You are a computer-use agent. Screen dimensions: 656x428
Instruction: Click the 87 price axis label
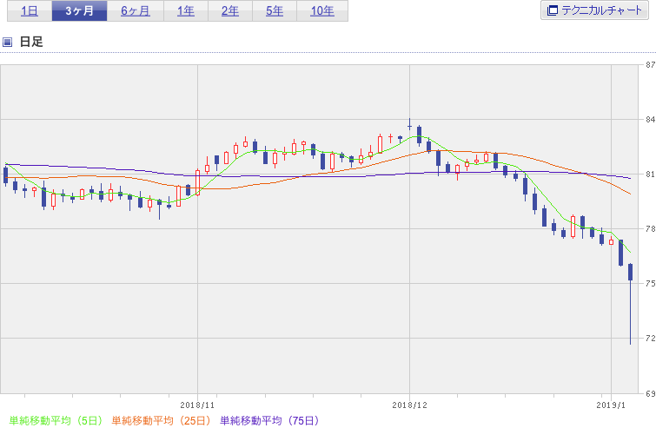[x=650, y=65]
